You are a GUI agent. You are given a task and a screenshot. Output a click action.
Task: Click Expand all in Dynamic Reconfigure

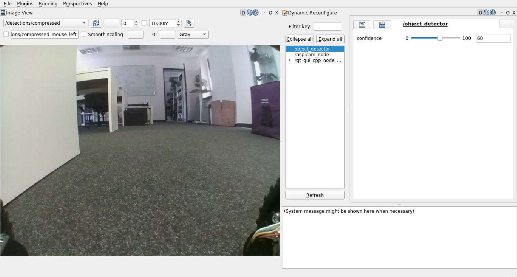330,39
